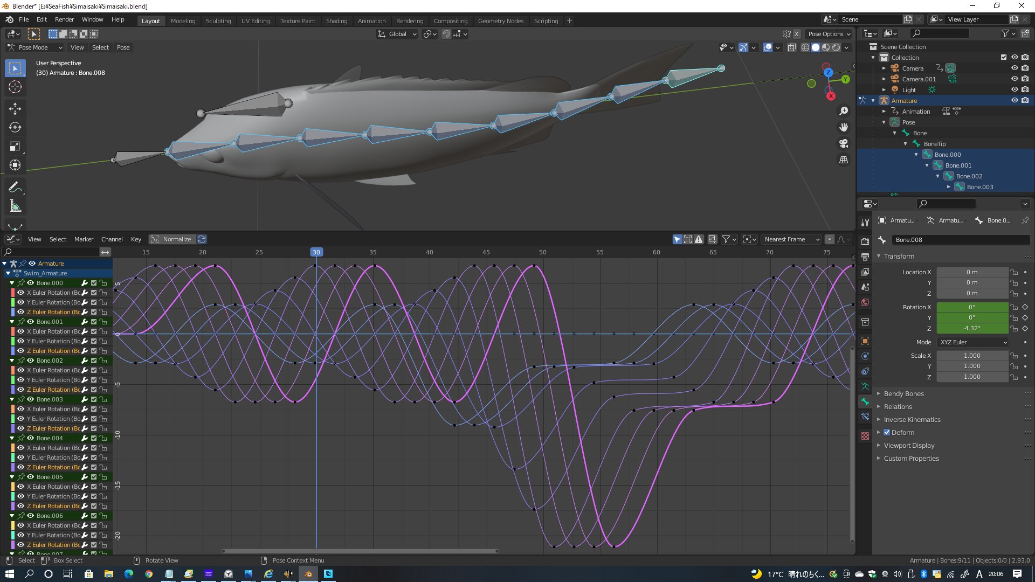
Task: Click frame 30 marker on timeline
Action: (316, 252)
